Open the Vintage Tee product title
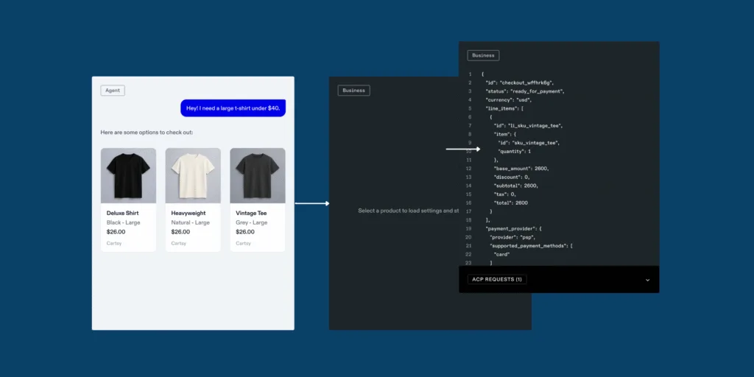 pyautogui.click(x=252, y=214)
